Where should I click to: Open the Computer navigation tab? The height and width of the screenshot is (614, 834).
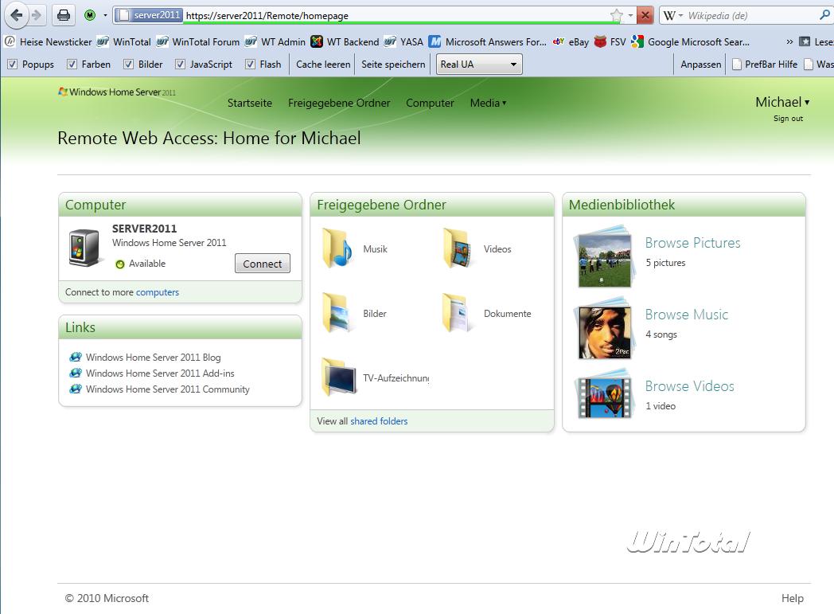point(430,103)
